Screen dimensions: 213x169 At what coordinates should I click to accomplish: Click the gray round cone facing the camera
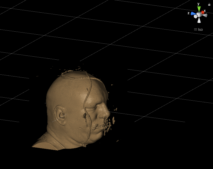pyautogui.click(x=195, y=17)
